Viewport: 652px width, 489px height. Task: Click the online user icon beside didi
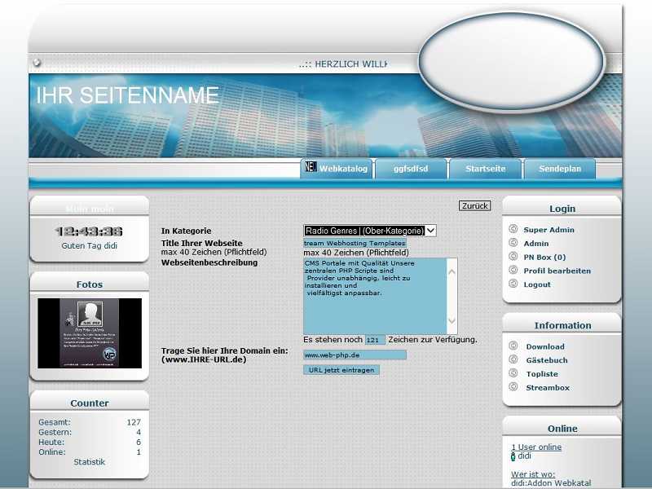(513, 457)
